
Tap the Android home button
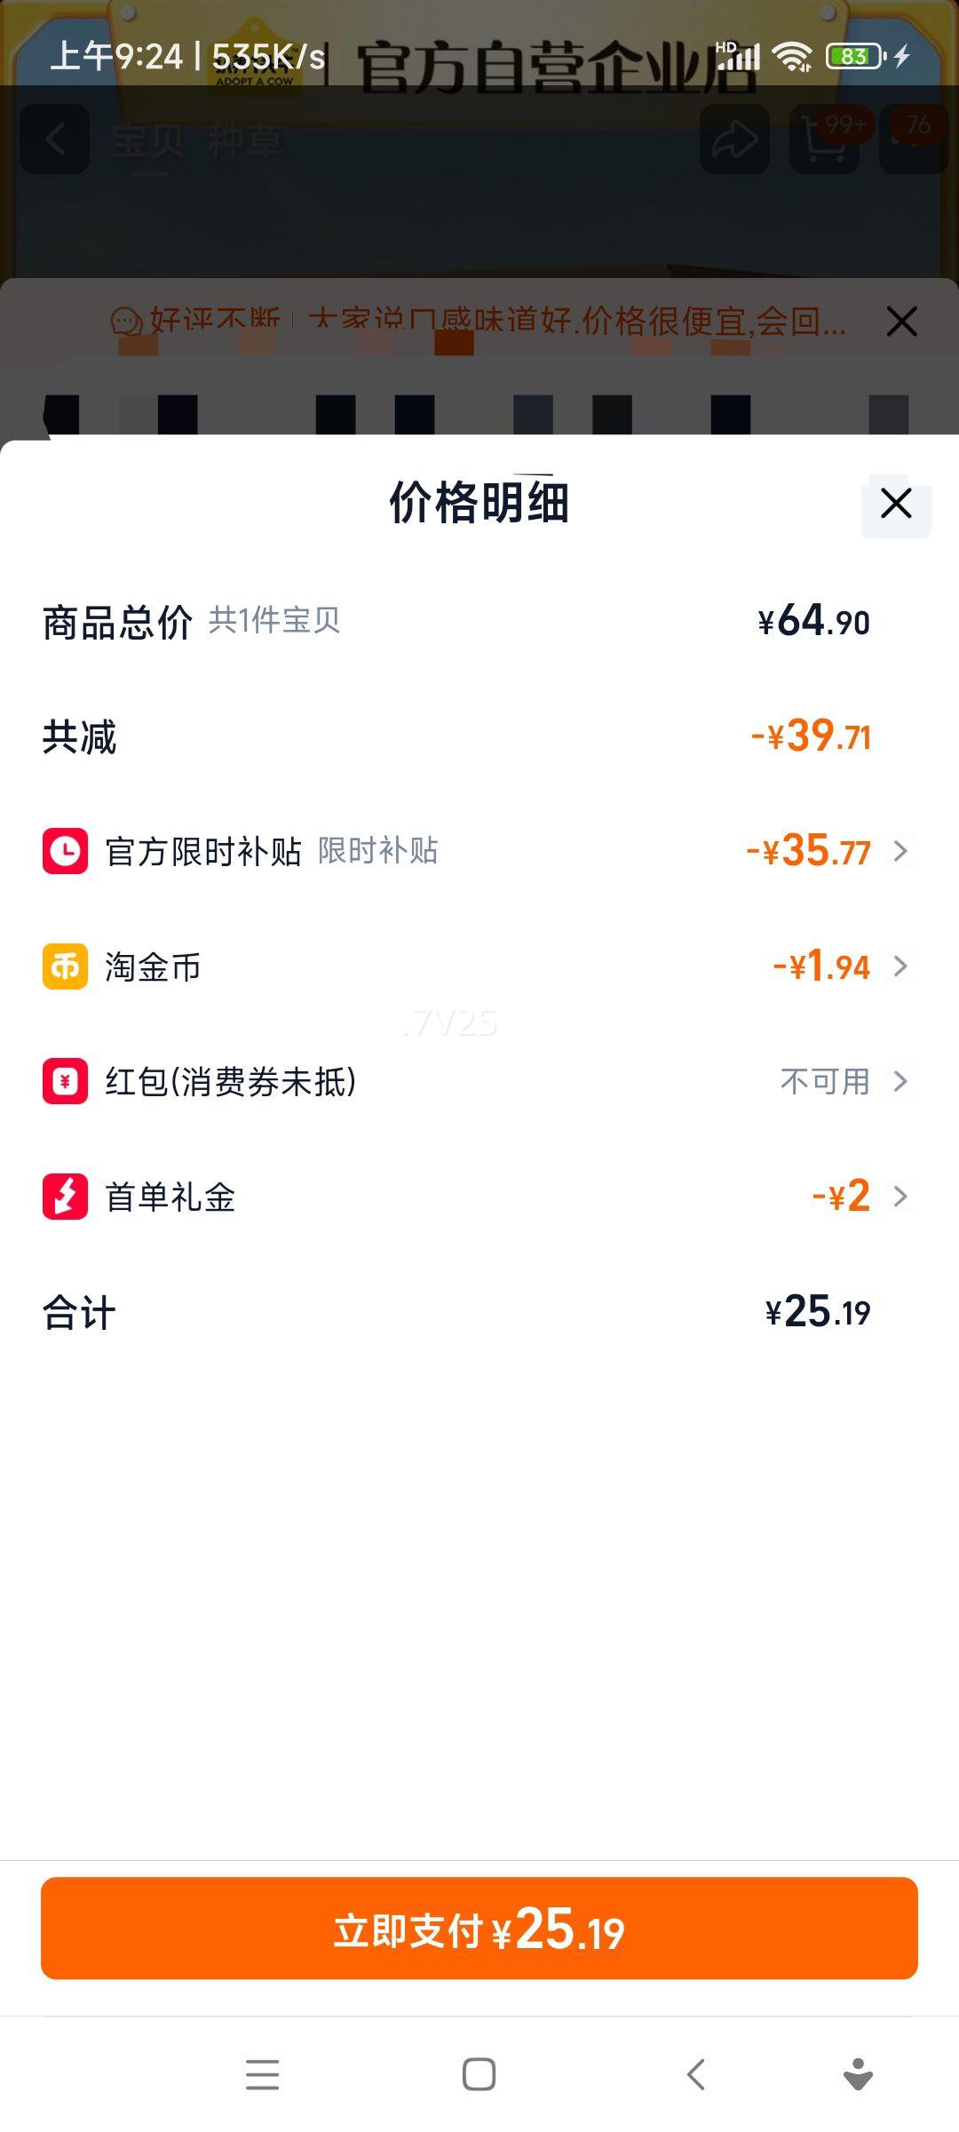(479, 2074)
